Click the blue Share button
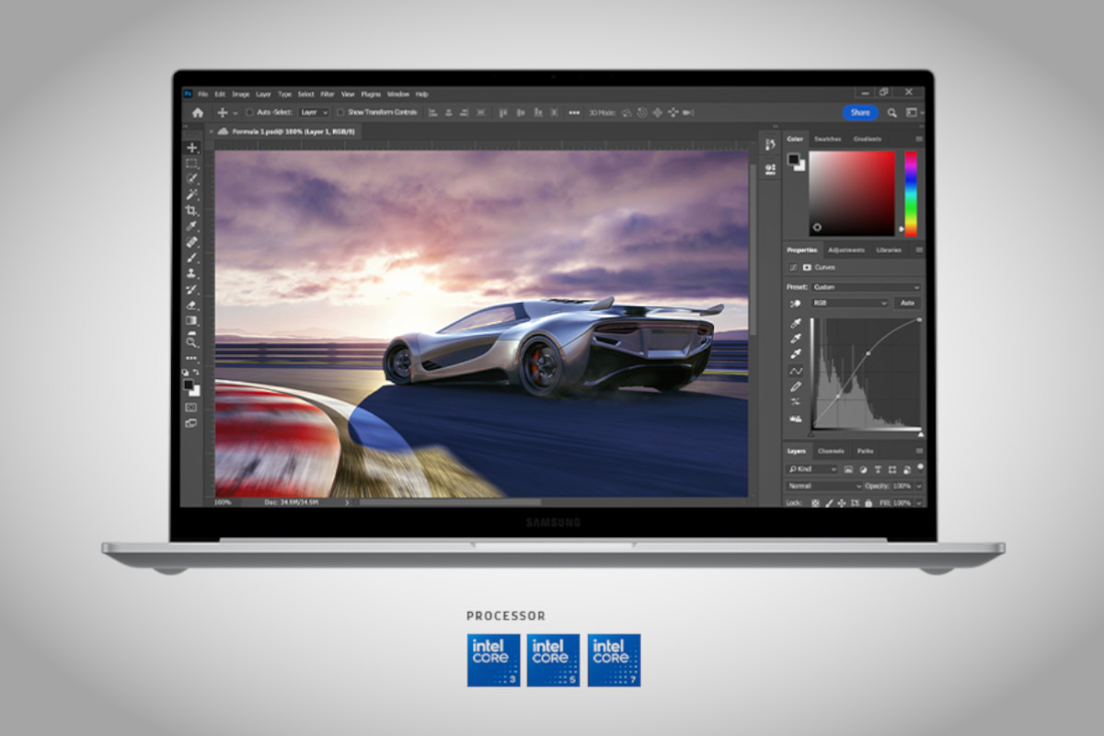This screenshot has height=736, width=1104. point(862,112)
